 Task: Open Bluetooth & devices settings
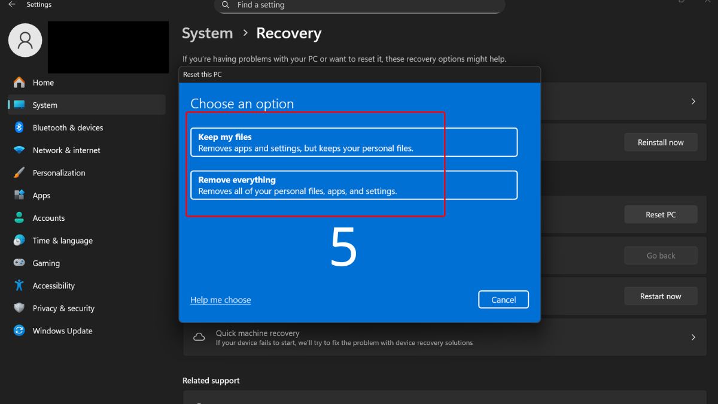tap(86, 127)
